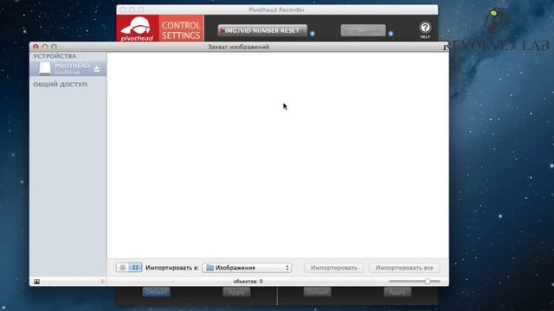Click info icon beside the blurred gray button

[390, 34]
